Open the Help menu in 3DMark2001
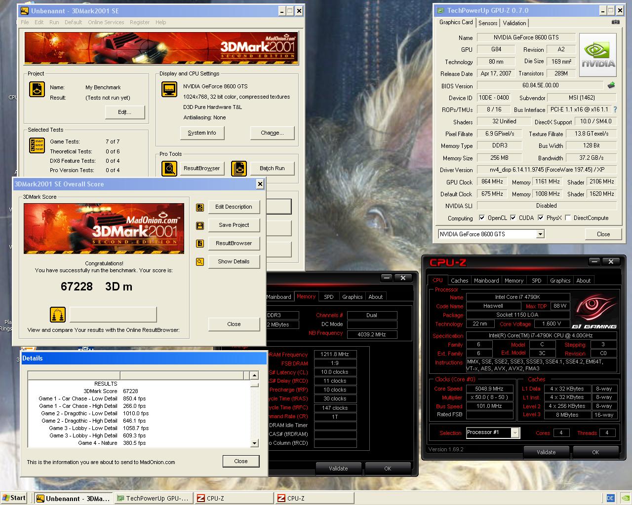Viewport: 632px width, 505px height. point(161,22)
